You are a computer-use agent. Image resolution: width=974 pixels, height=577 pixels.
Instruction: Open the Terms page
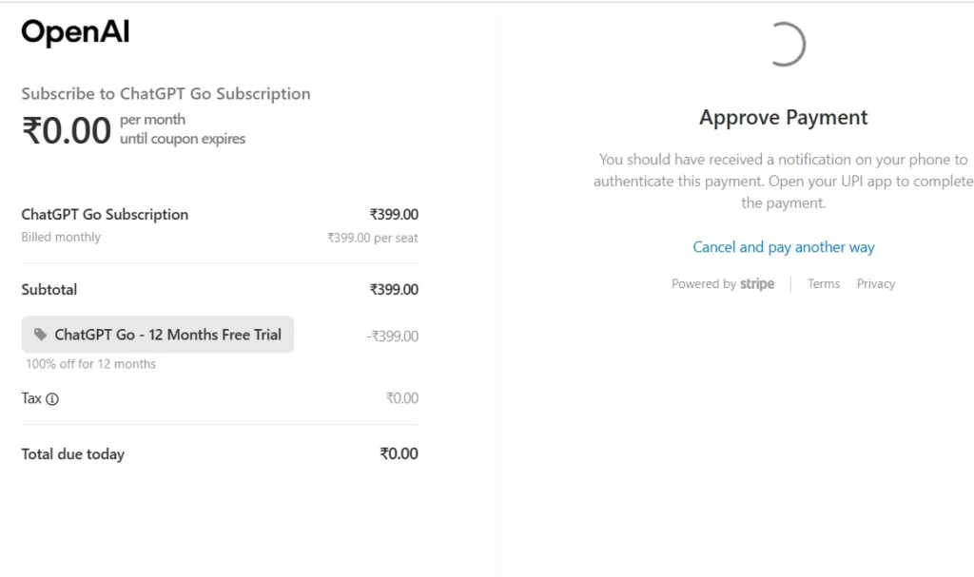[x=823, y=283]
